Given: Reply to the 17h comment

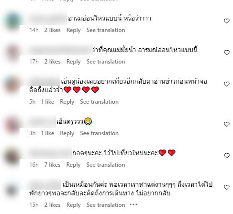Looking at the screenshot, I should click(x=74, y=62).
